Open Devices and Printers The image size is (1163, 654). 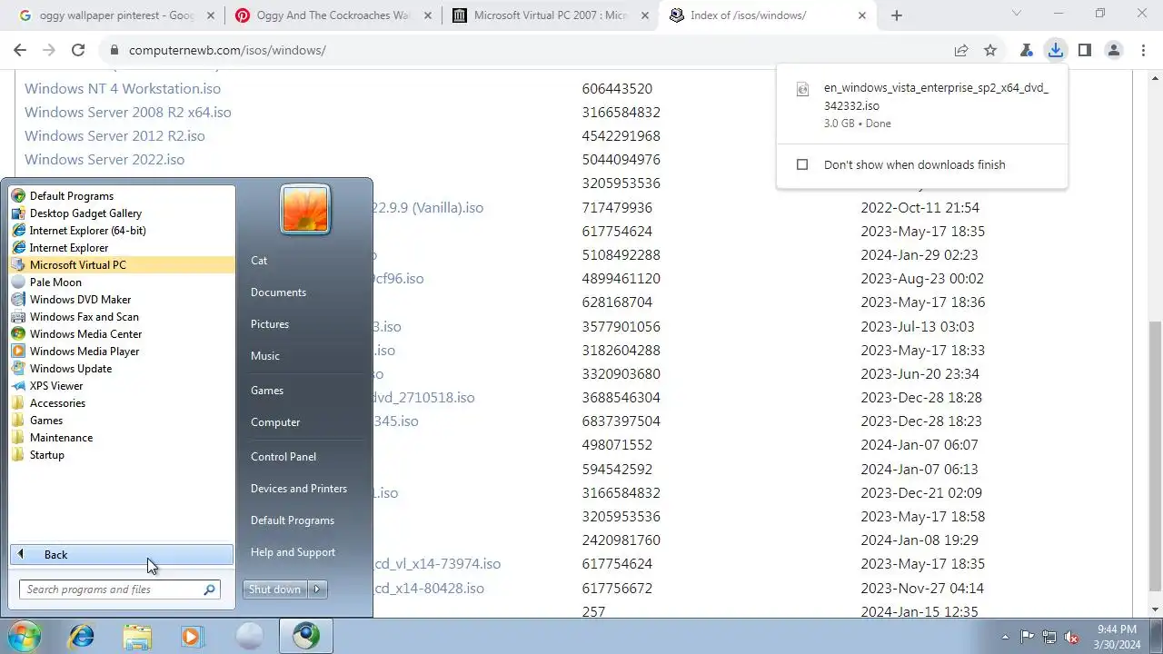[299, 489]
